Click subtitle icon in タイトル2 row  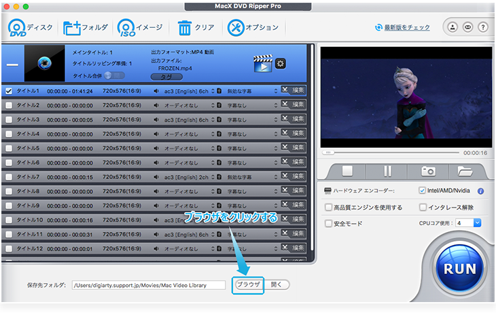(x=219, y=105)
